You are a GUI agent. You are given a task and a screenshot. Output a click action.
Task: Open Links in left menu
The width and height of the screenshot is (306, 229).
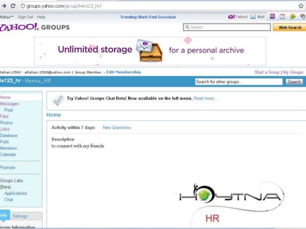point(5,129)
